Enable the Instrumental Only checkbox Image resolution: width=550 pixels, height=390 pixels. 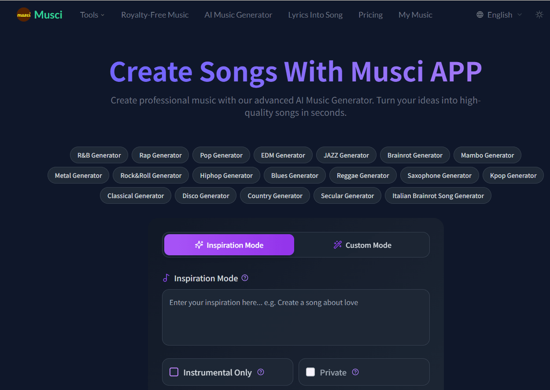pos(174,372)
